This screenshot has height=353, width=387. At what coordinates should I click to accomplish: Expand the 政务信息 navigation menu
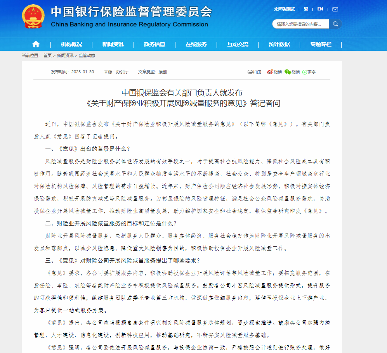154,44
